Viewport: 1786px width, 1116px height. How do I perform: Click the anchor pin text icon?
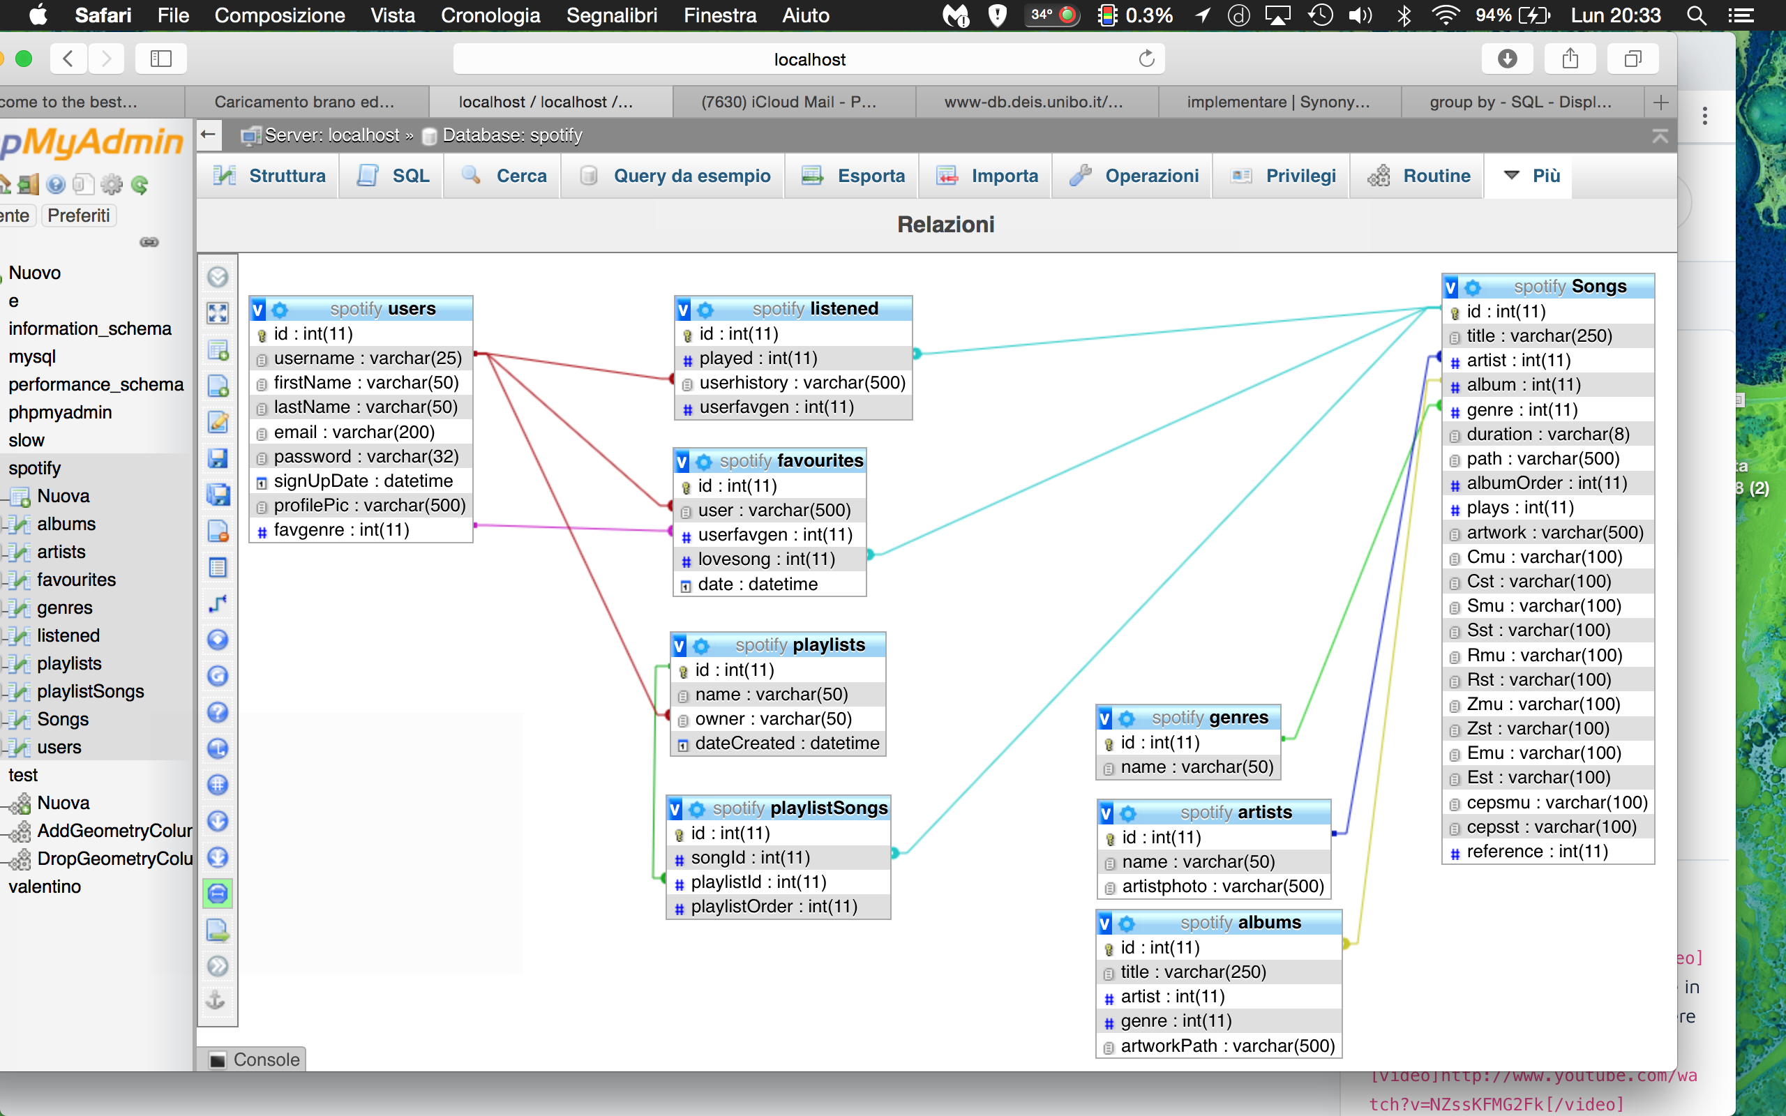click(x=216, y=1001)
